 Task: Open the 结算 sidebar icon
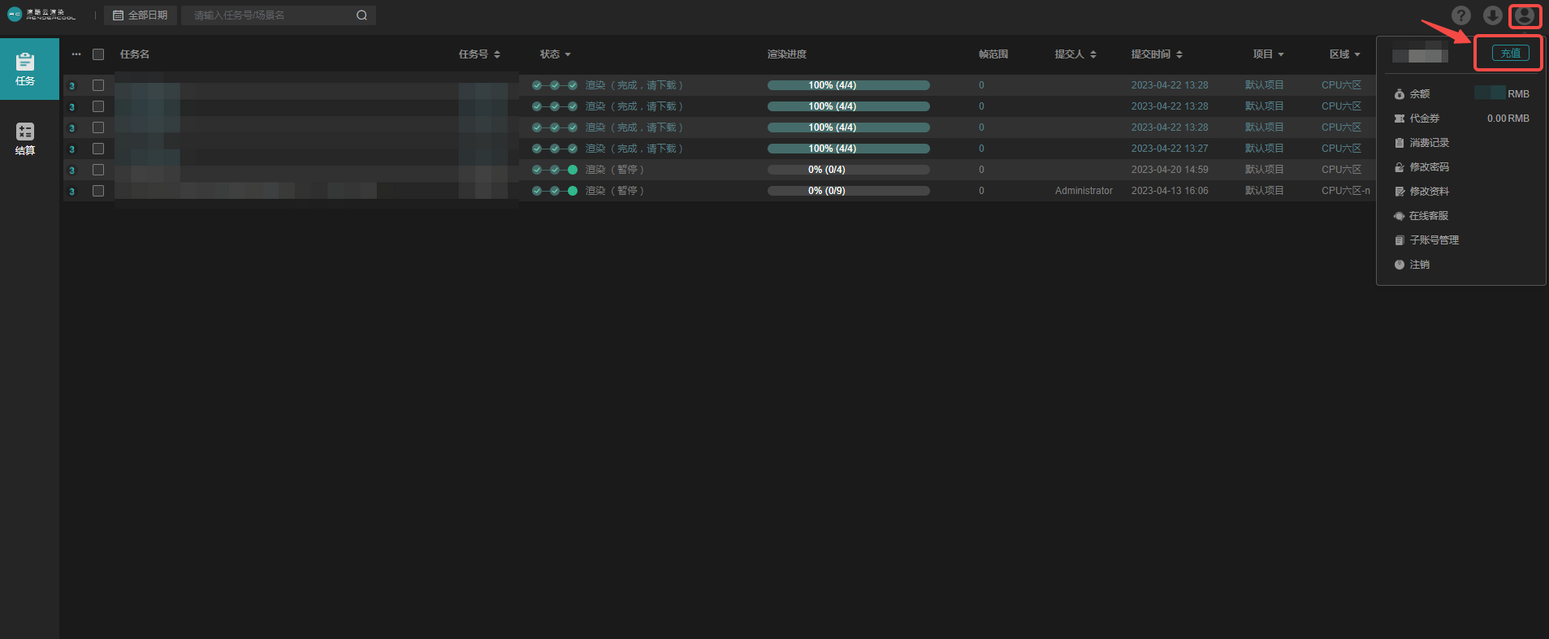pyautogui.click(x=25, y=139)
